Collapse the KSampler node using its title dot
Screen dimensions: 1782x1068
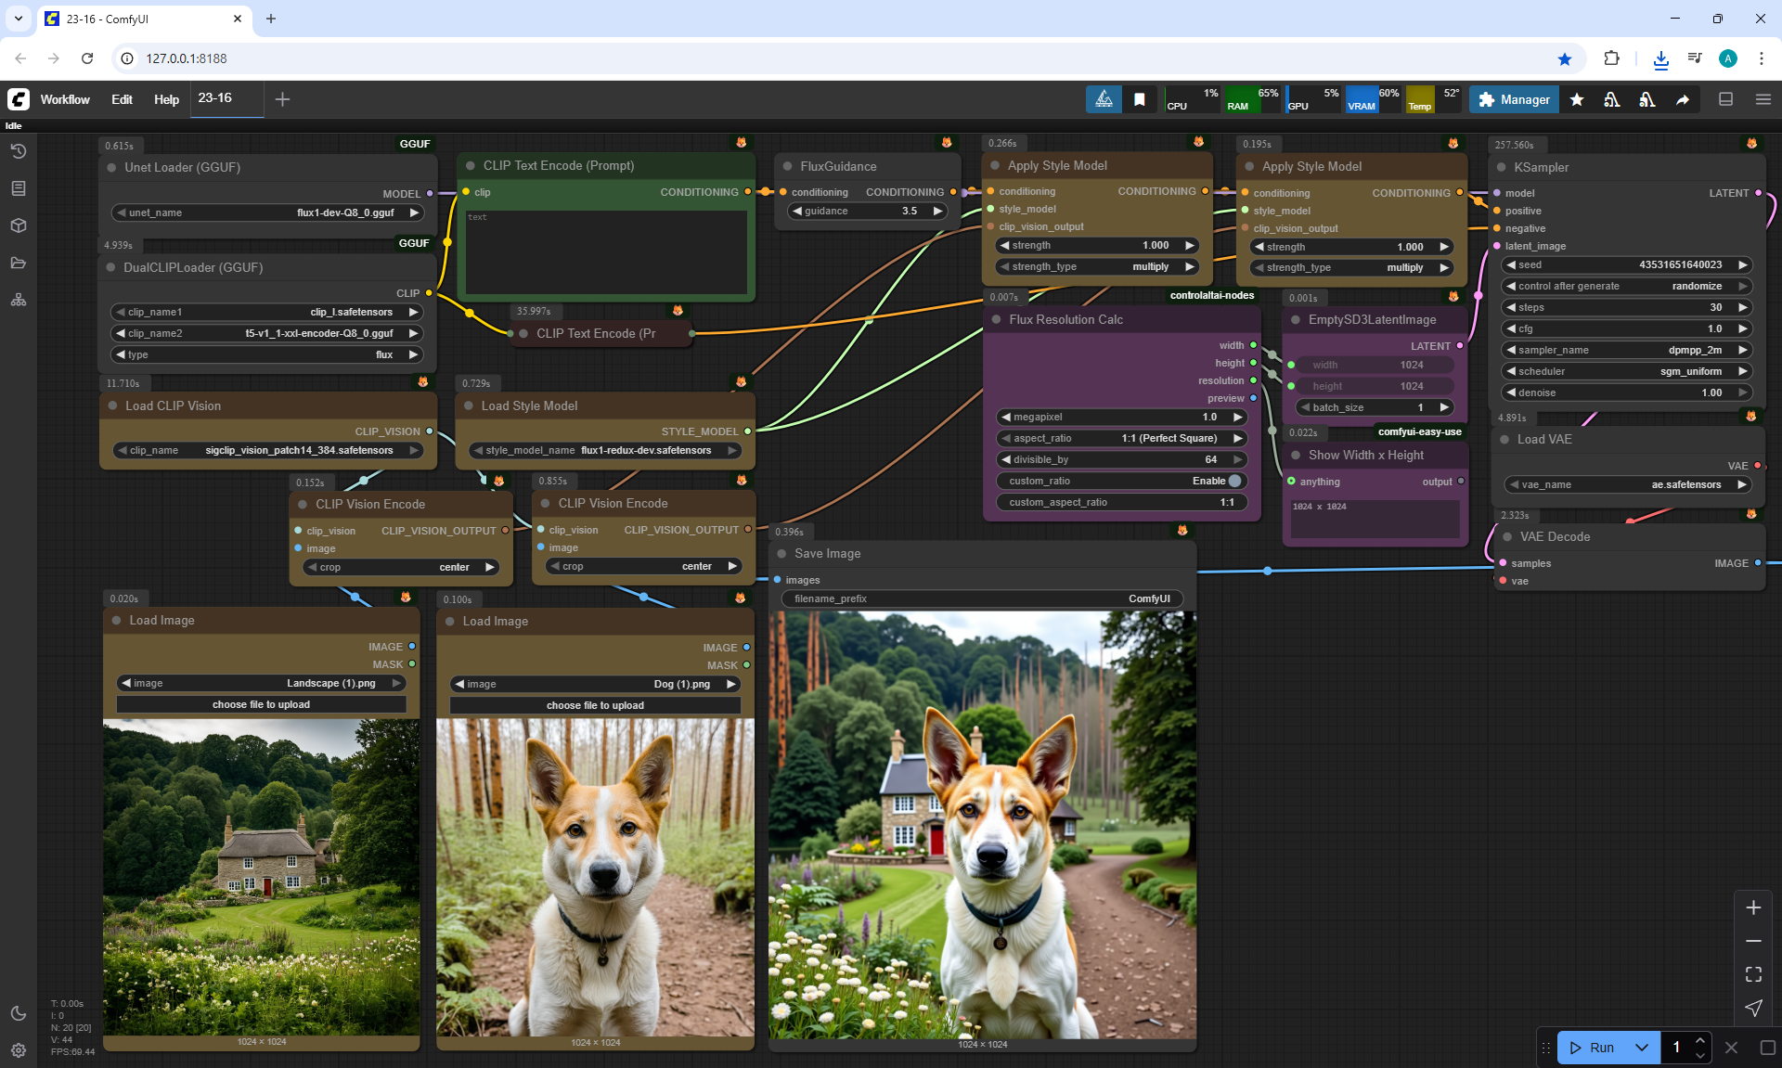(x=1502, y=167)
